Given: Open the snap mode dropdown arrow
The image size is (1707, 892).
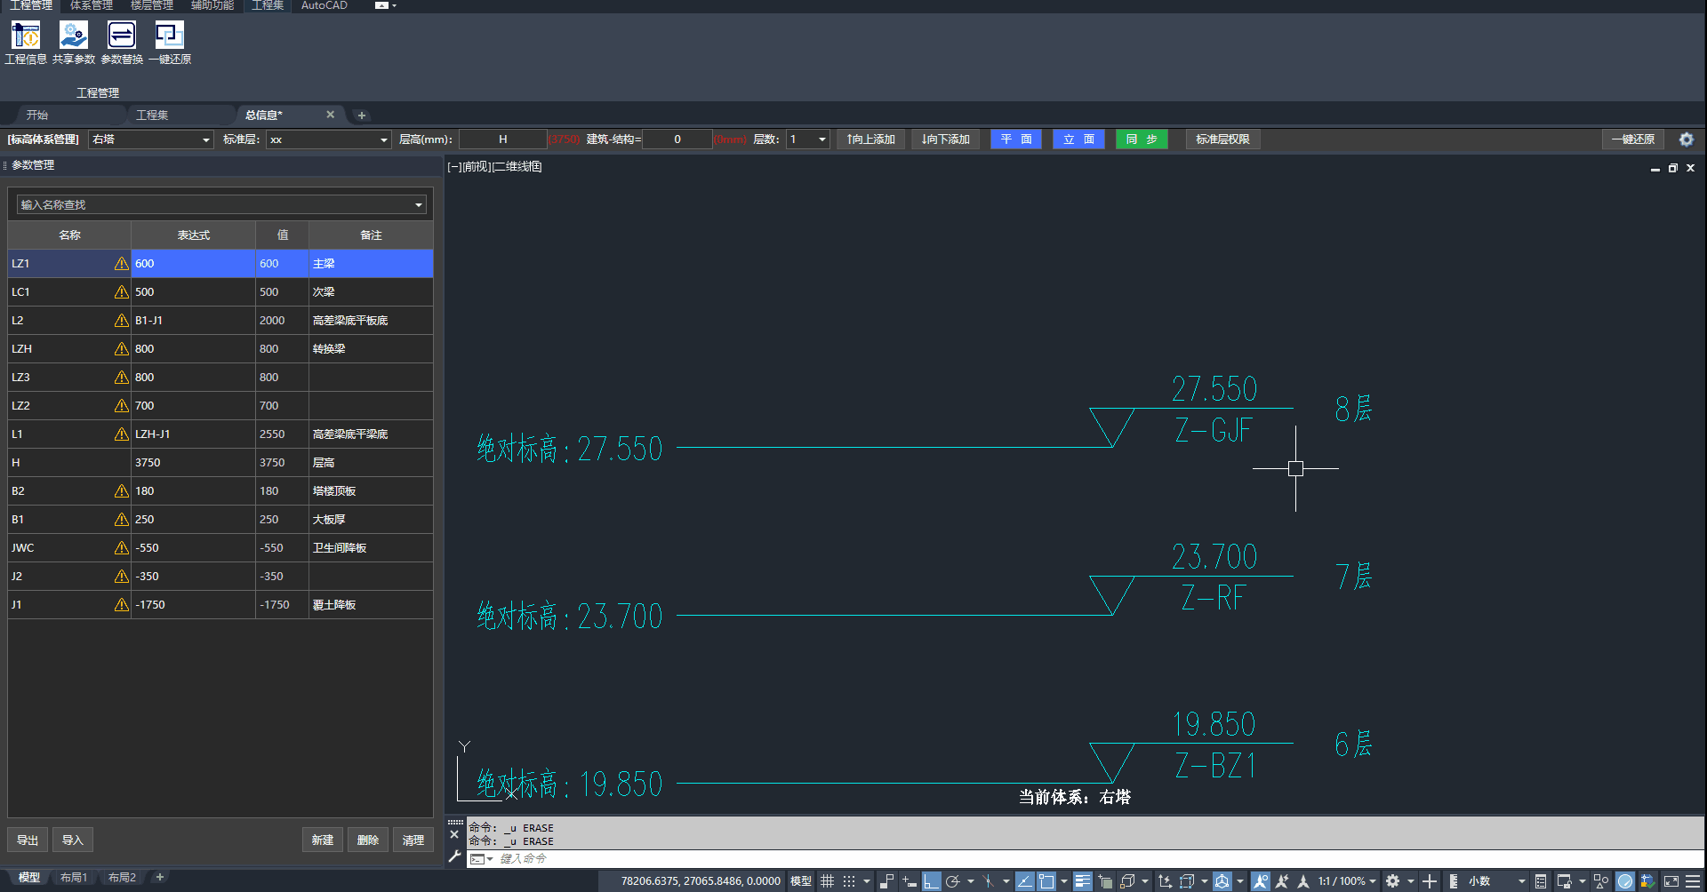Looking at the screenshot, I should pos(867,881).
